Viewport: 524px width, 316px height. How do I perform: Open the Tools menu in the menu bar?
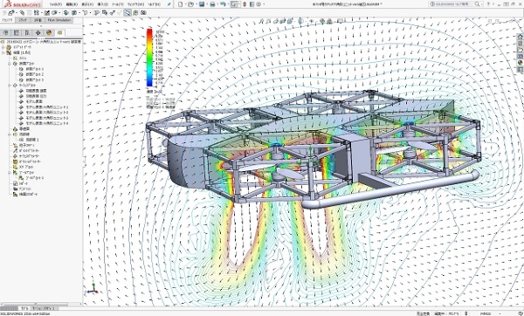click(118, 4)
